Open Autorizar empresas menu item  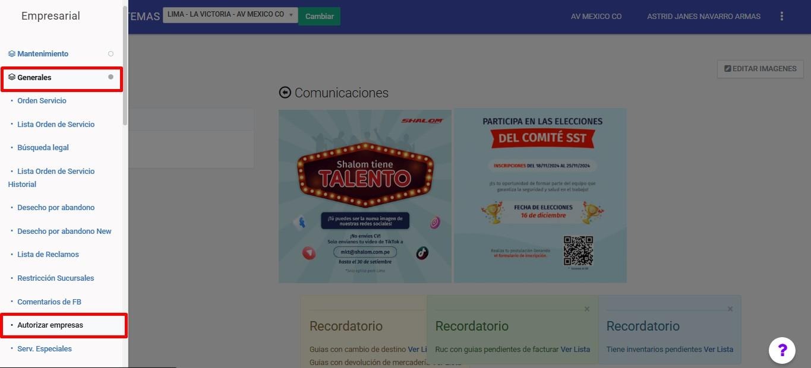[50, 325]
